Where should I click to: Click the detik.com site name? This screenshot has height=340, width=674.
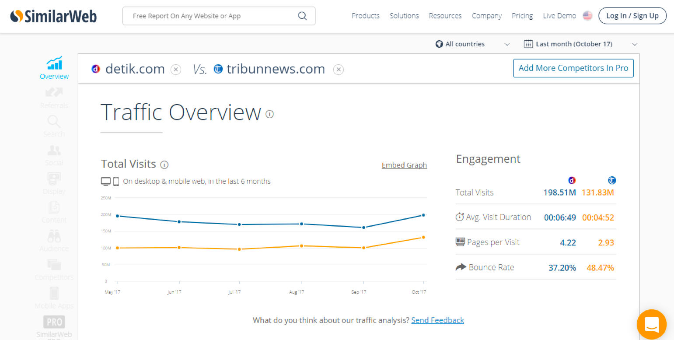[135, 69]
